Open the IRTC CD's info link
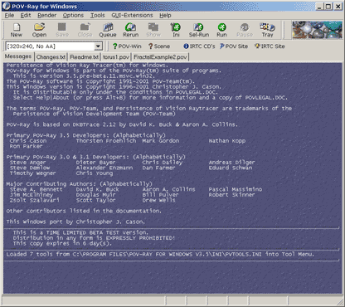The width and height of the screenshot is (345, 307). point(199,46)
